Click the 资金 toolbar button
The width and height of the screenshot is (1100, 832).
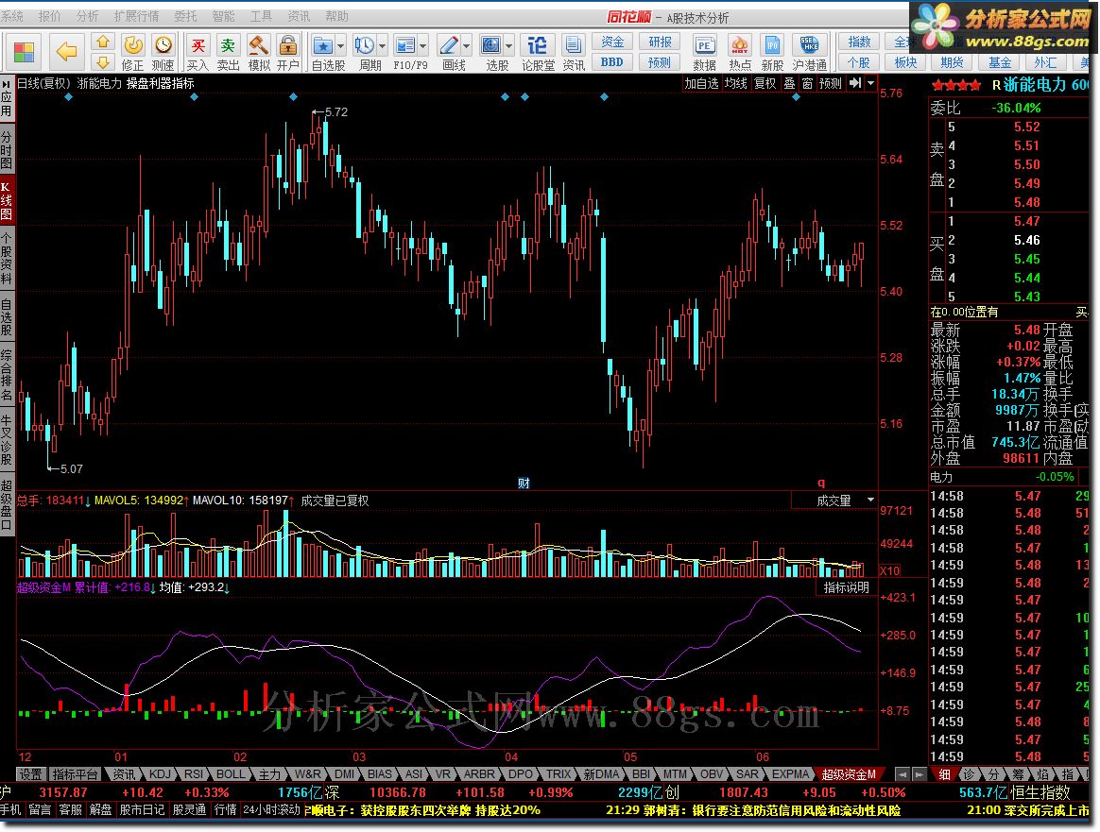tap(612, 42)
